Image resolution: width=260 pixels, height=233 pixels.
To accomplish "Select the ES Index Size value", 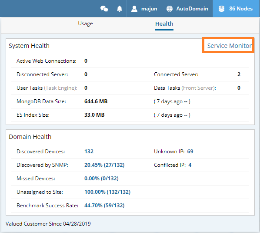I will [x=94, y=115].
